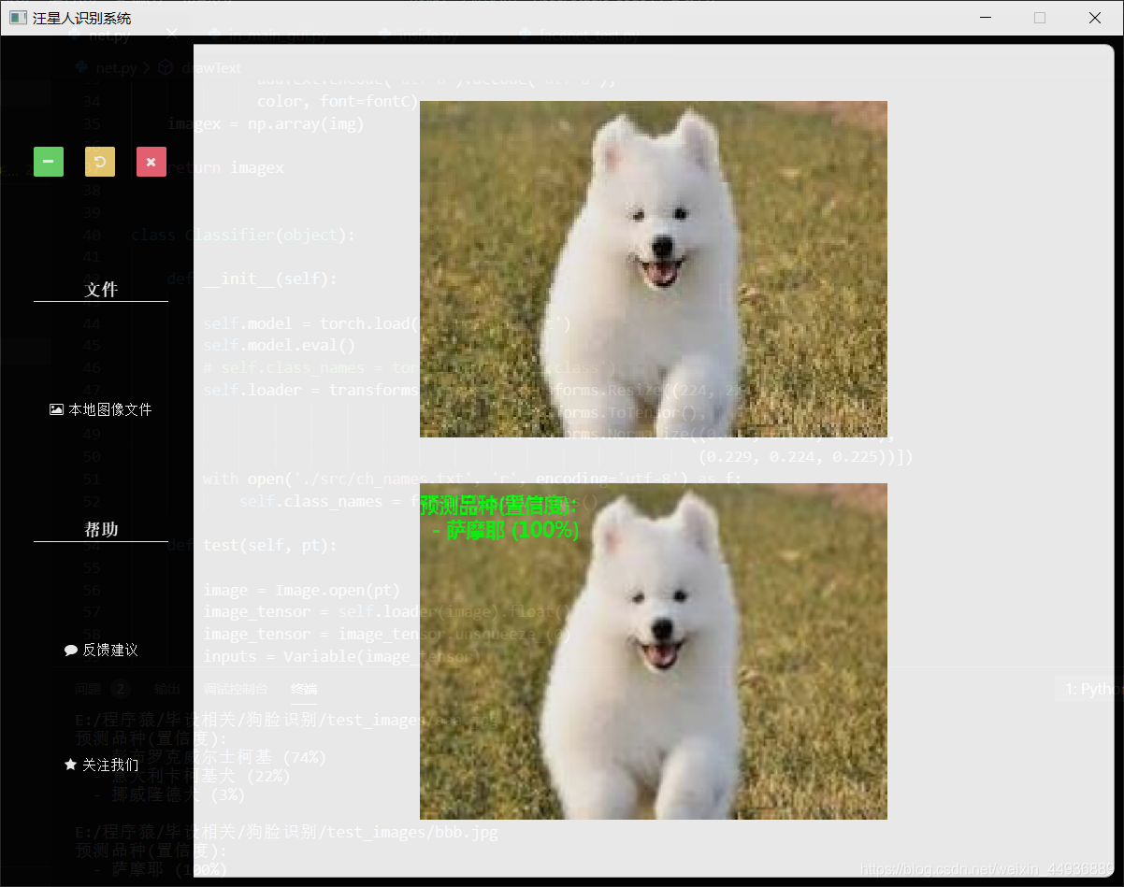This screenshot has width=1124, height=887.
Task: Open 本地图像文件 to choose an image
Action: tap(101, 409)
